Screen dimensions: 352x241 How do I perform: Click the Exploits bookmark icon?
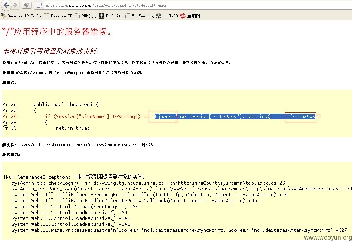(101, 16)
